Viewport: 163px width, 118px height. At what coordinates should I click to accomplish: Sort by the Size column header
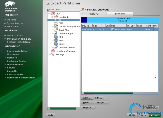[x=97, y=26]
